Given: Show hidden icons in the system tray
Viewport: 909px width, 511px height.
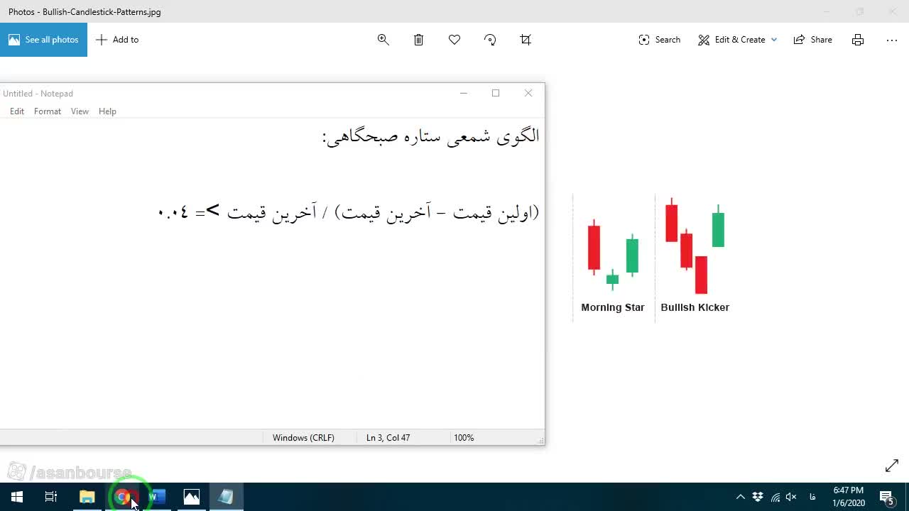Looking at the screenshot, I should 740,497.
